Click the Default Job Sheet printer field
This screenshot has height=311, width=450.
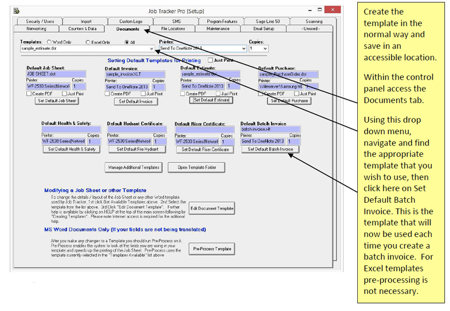tap(48, 86)
